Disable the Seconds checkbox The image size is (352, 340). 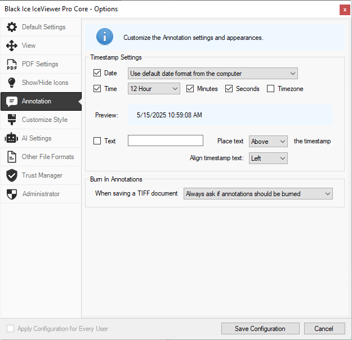pyautogui.click(x=229, y=89)
